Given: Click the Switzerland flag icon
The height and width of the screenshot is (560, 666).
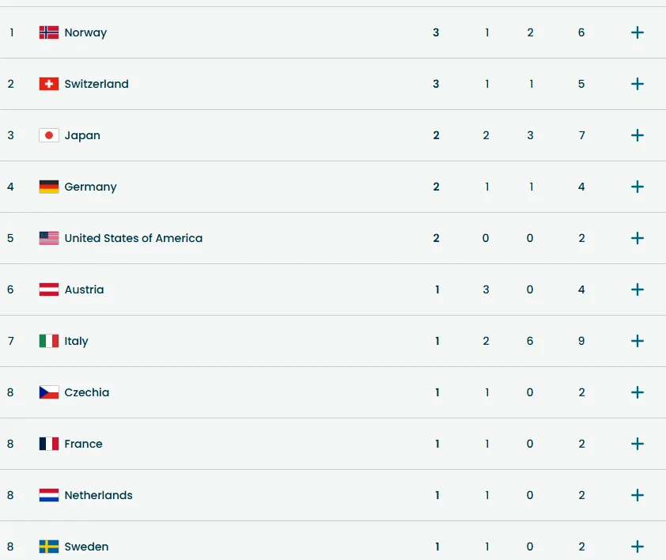Looking at the screenshot, I should (49, 84).
